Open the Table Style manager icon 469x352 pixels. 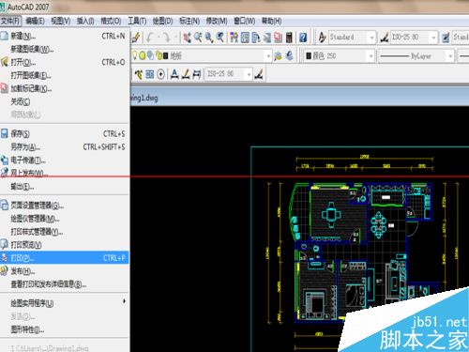pos(446,38)
